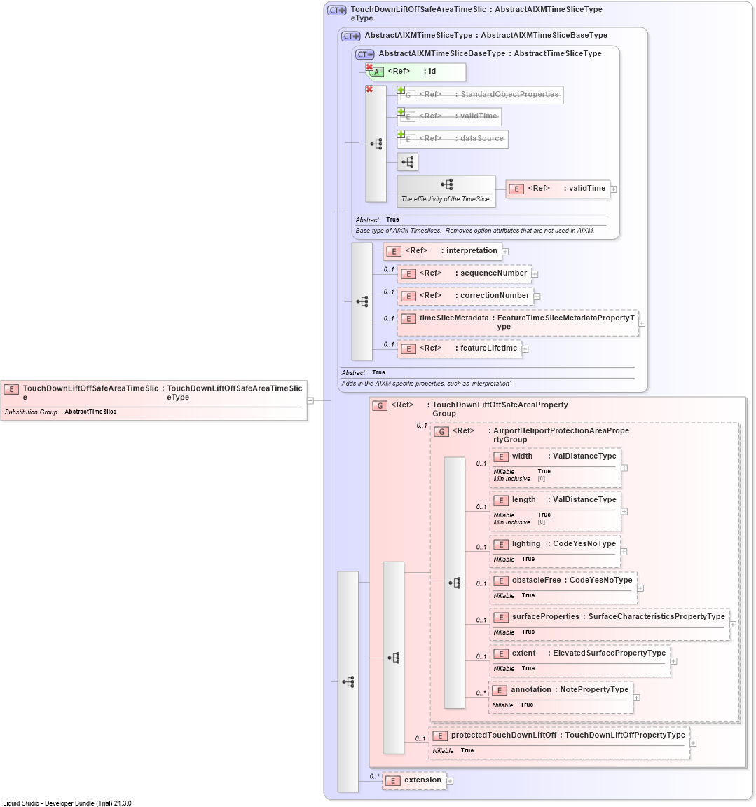Click the E icon of active validTime element
The width and height of the screenshot is (756, 807).
[516, 189]
